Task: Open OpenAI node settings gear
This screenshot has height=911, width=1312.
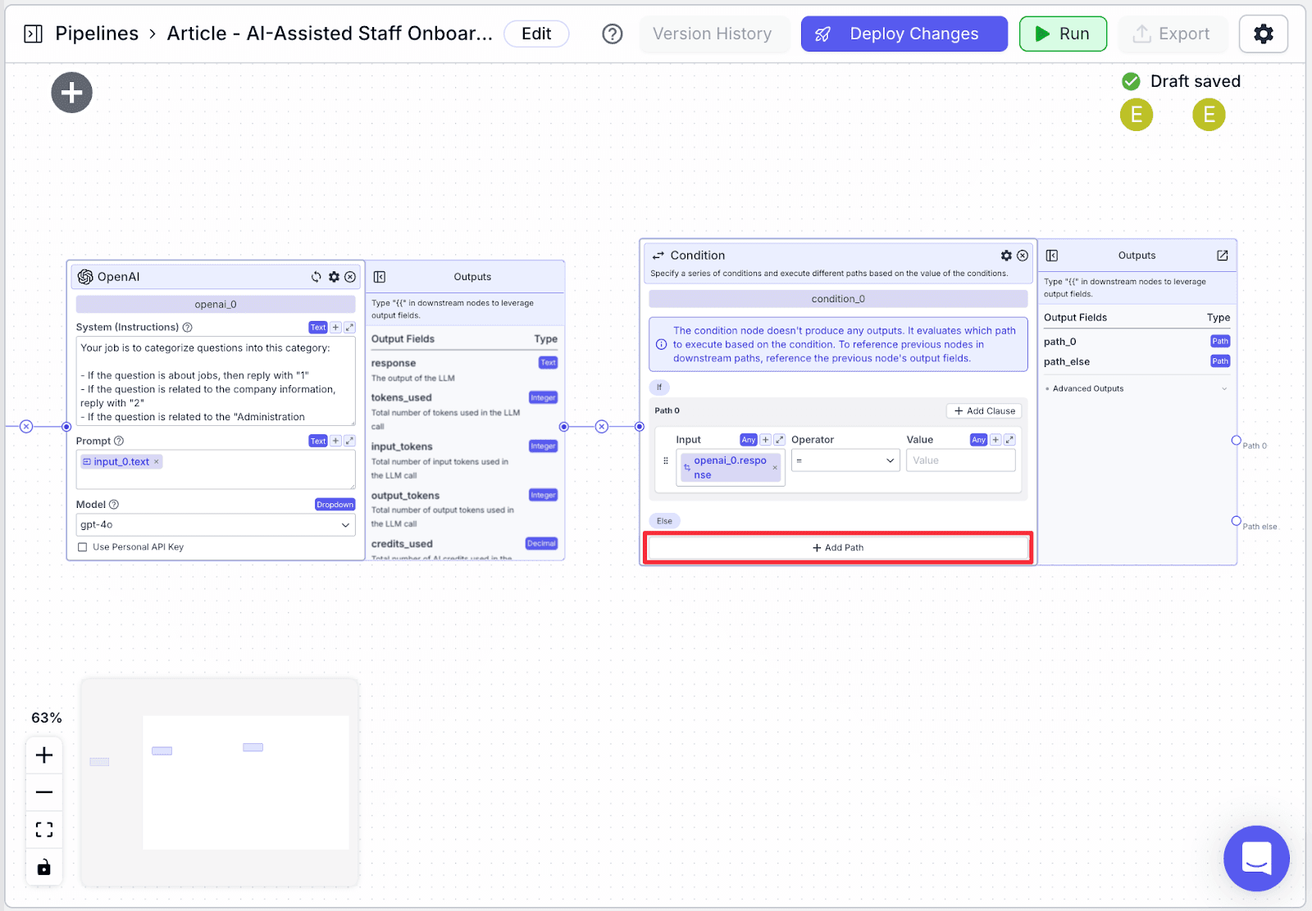Action: click(x=334, y=277)
